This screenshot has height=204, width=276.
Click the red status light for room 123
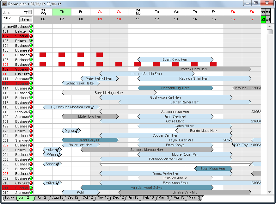(31, 131)
